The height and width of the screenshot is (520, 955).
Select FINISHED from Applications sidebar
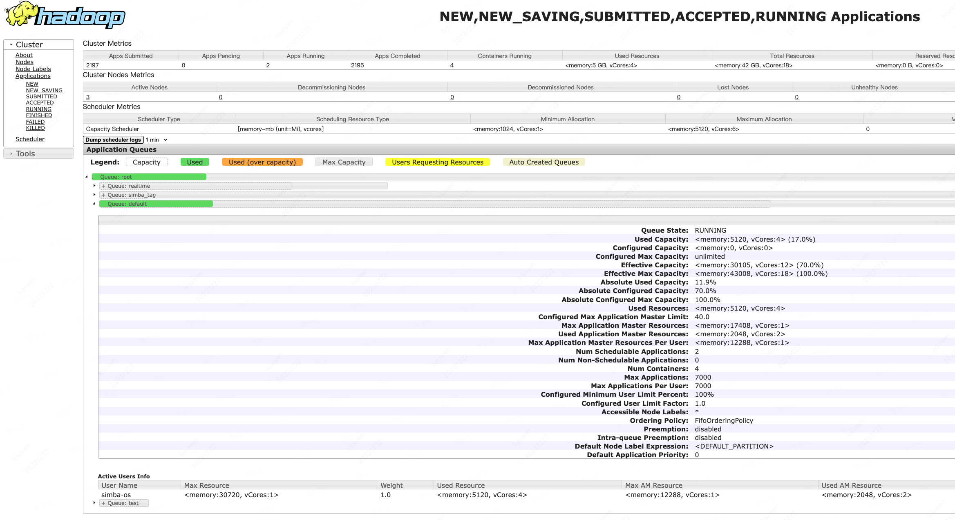click(38, 115)
